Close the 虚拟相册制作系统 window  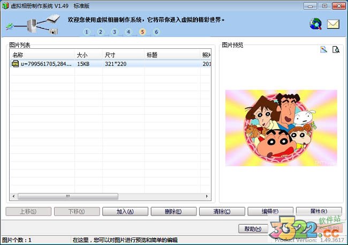339,6
